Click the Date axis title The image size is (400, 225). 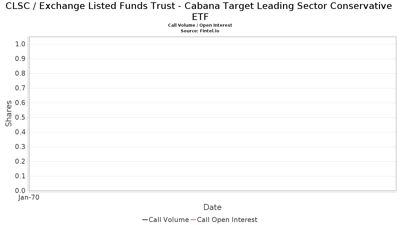212,207
